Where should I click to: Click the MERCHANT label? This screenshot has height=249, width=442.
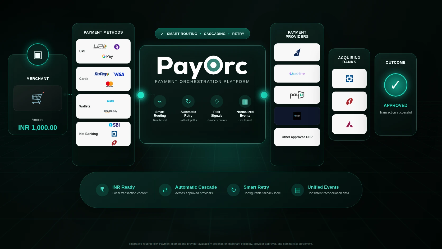coord(38,79)
